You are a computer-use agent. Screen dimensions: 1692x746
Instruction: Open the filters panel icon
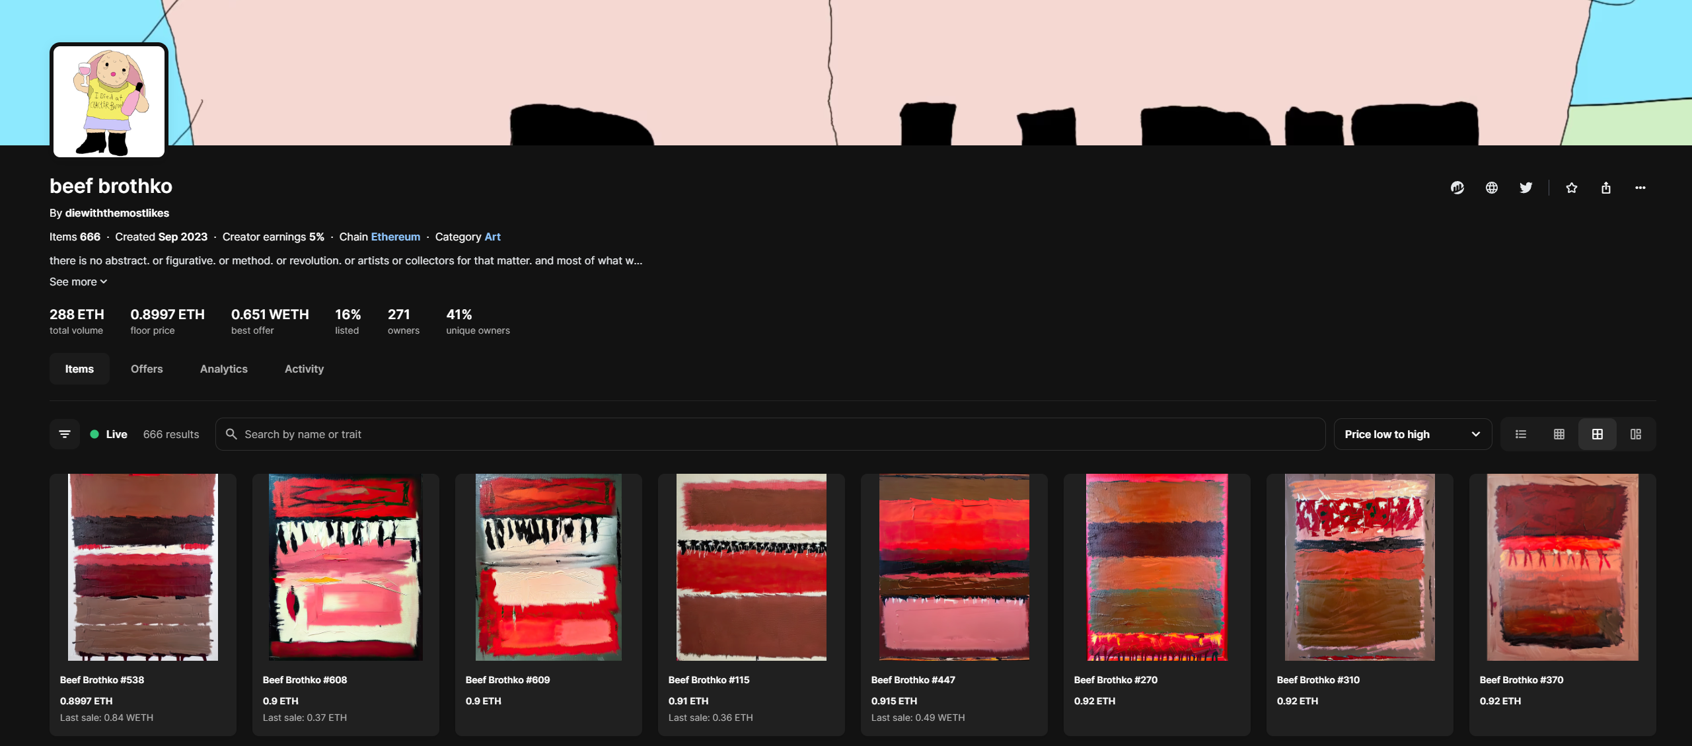65,434
